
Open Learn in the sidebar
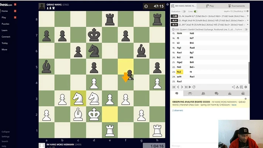click(x=4, y=30)
